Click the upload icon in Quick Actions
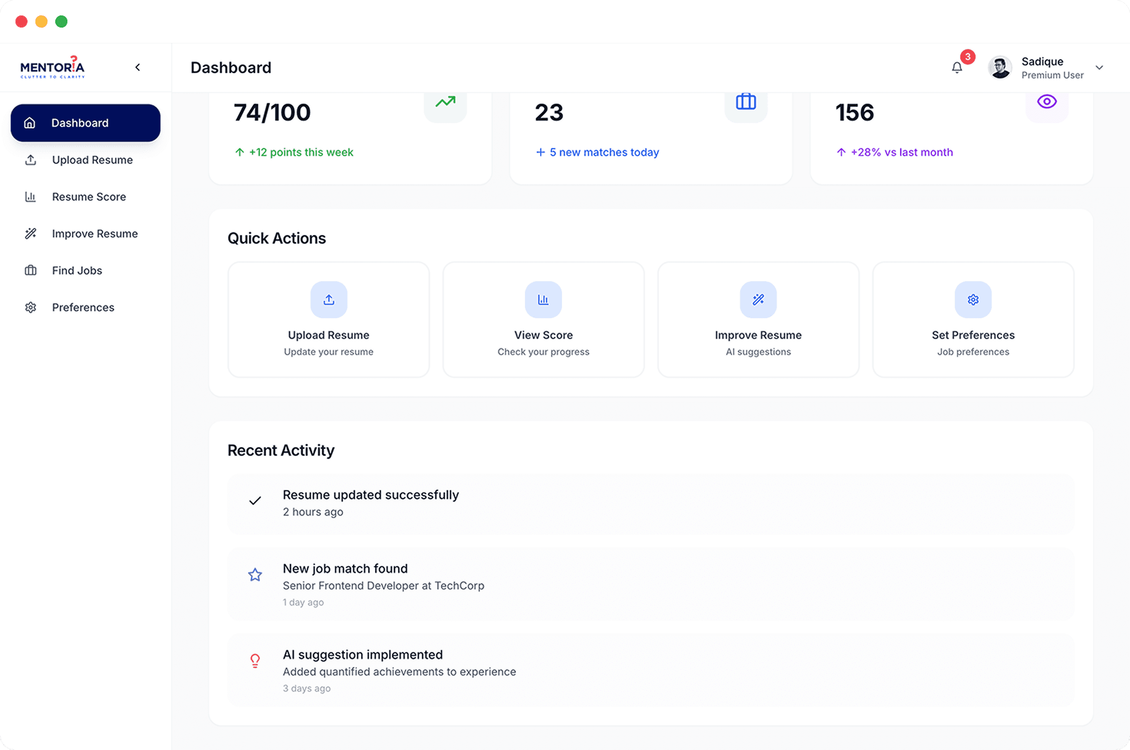Image resolution: width=1130 pixels, height=750 pixels. [329, 300]
